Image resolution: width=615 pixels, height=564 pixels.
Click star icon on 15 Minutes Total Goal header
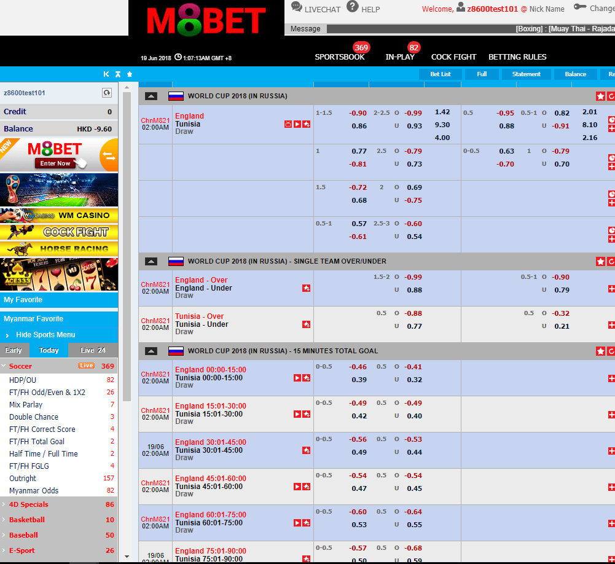[x=600, y=351]
